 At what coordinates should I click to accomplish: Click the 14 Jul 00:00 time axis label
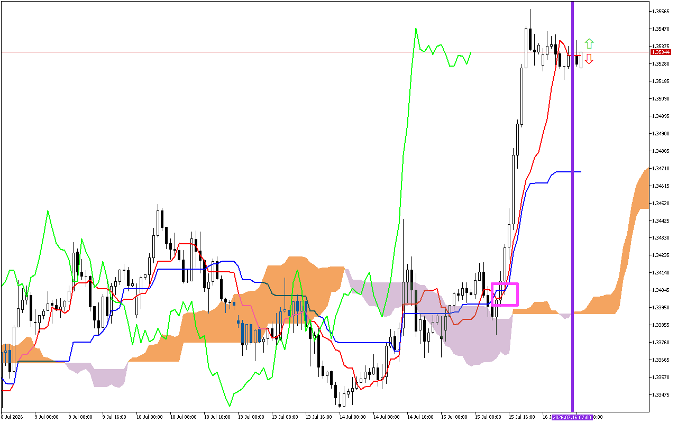[x=352, y=417]
